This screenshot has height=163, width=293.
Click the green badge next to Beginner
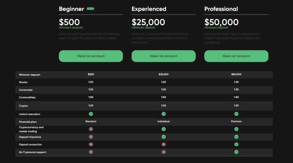click(x=90, y=9)
